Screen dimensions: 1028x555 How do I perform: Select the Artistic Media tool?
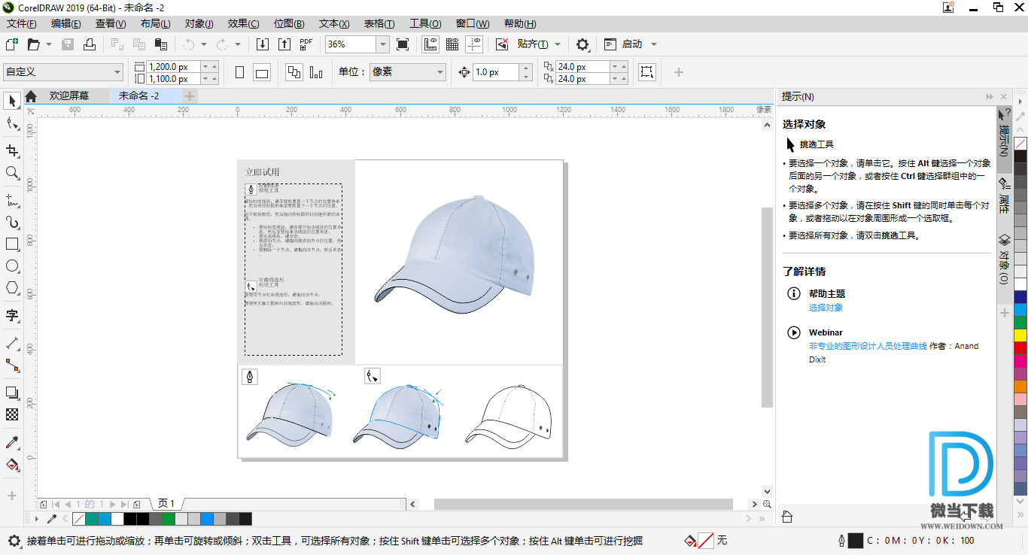[12, 223]
